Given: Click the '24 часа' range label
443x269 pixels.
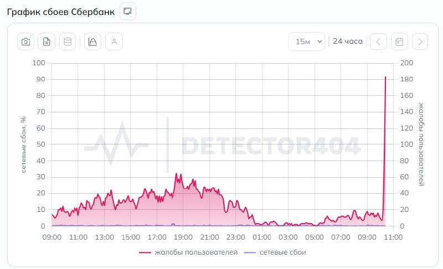Looking at the screenshot, I should (x=348, y=42).
